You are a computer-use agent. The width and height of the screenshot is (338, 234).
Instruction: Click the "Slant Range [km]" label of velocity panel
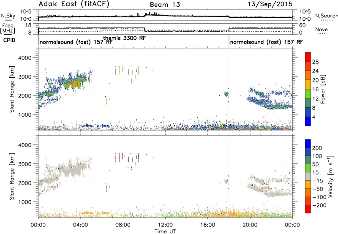click(12, 177)
